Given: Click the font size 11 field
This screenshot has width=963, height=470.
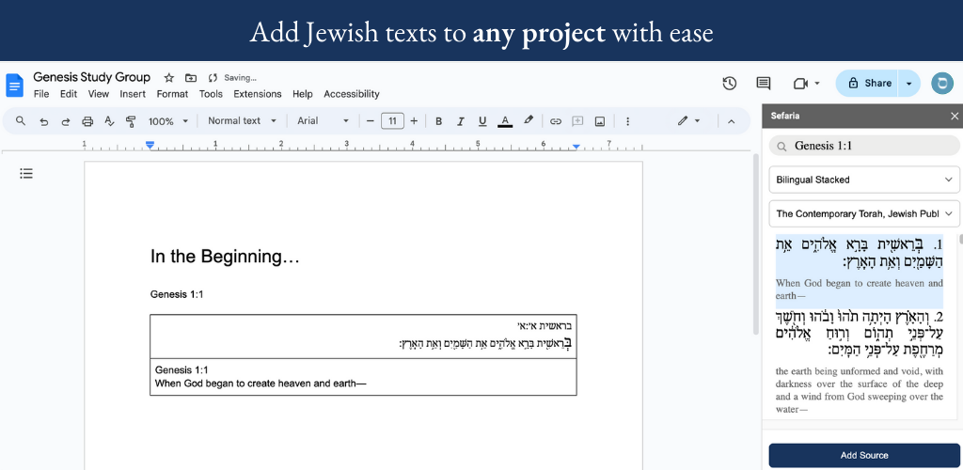Looking at the screenshot, I should pyautogui.click(x=392, y=121).
